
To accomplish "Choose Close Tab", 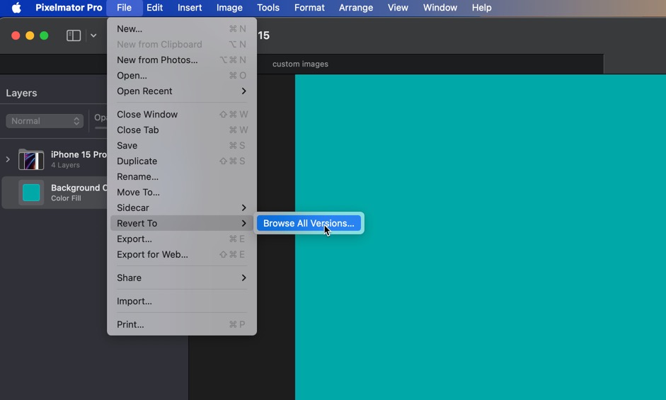I will pyautogui.click(x=182, y=130).
